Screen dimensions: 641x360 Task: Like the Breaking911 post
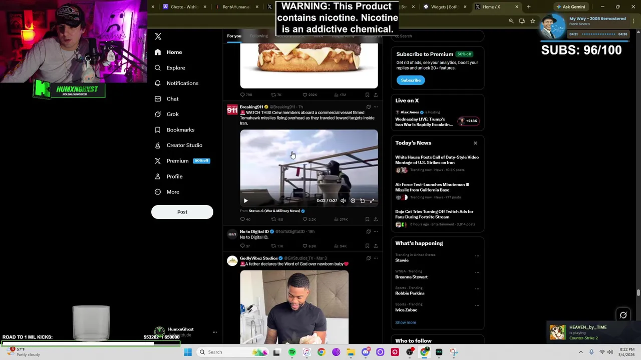(x=309, y=219)
